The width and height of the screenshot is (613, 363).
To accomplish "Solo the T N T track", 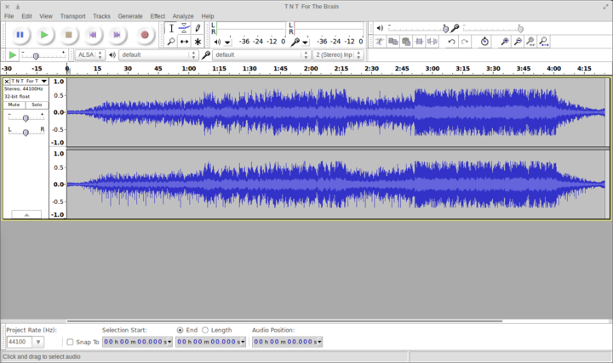I will click(37, 105).
